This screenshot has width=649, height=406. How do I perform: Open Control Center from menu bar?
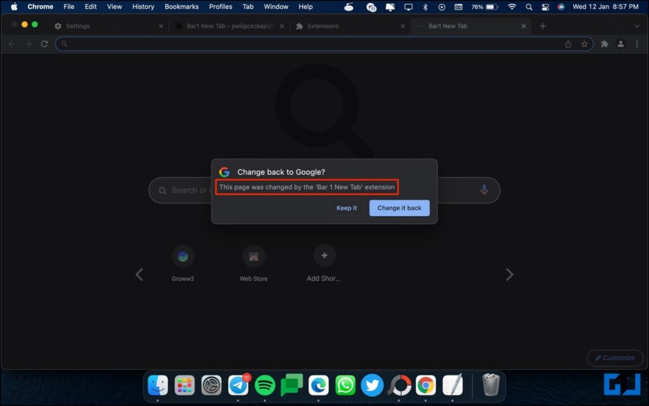coord(545,6)
